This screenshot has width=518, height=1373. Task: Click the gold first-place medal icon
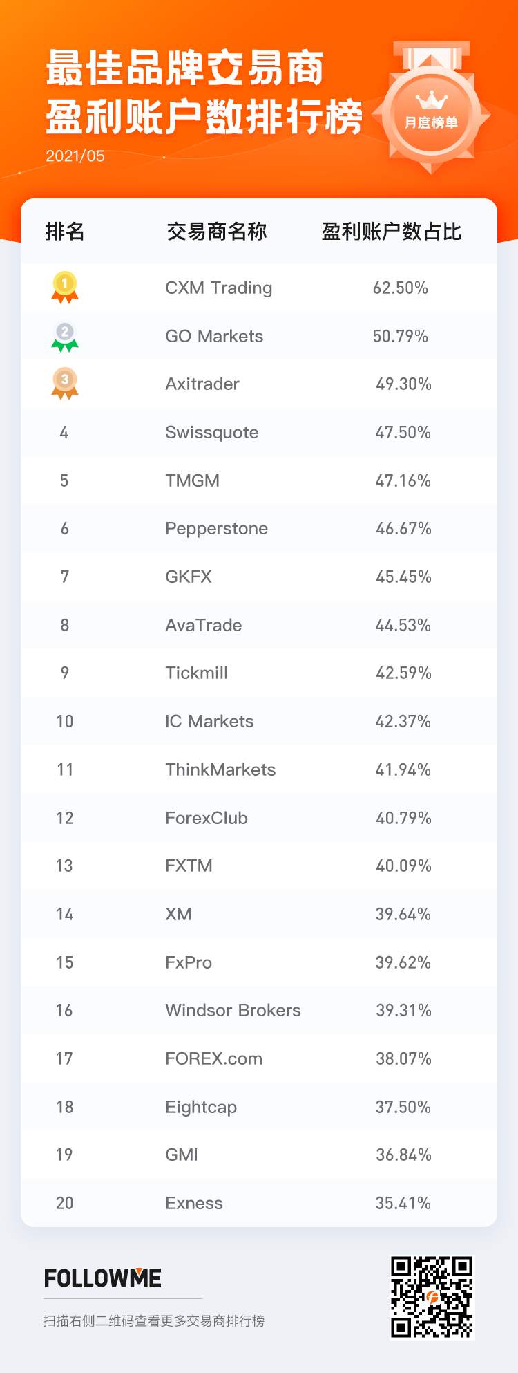tap(65, 288)
